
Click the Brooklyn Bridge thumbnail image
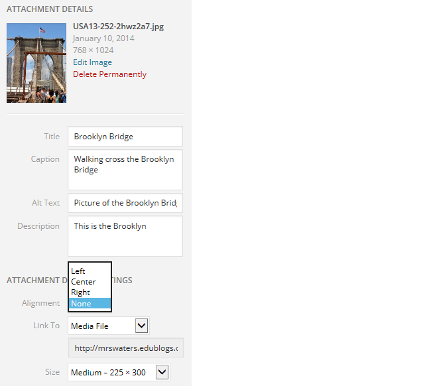(x=36, y=63)
